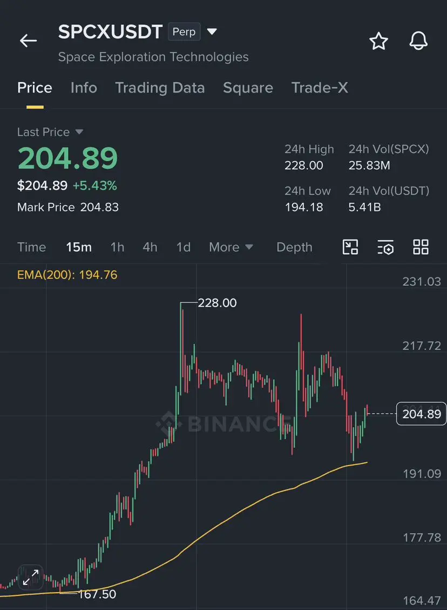447x610 pixels.
Task: Open the More intervals dropdown
Action: (x=231, y=247)
